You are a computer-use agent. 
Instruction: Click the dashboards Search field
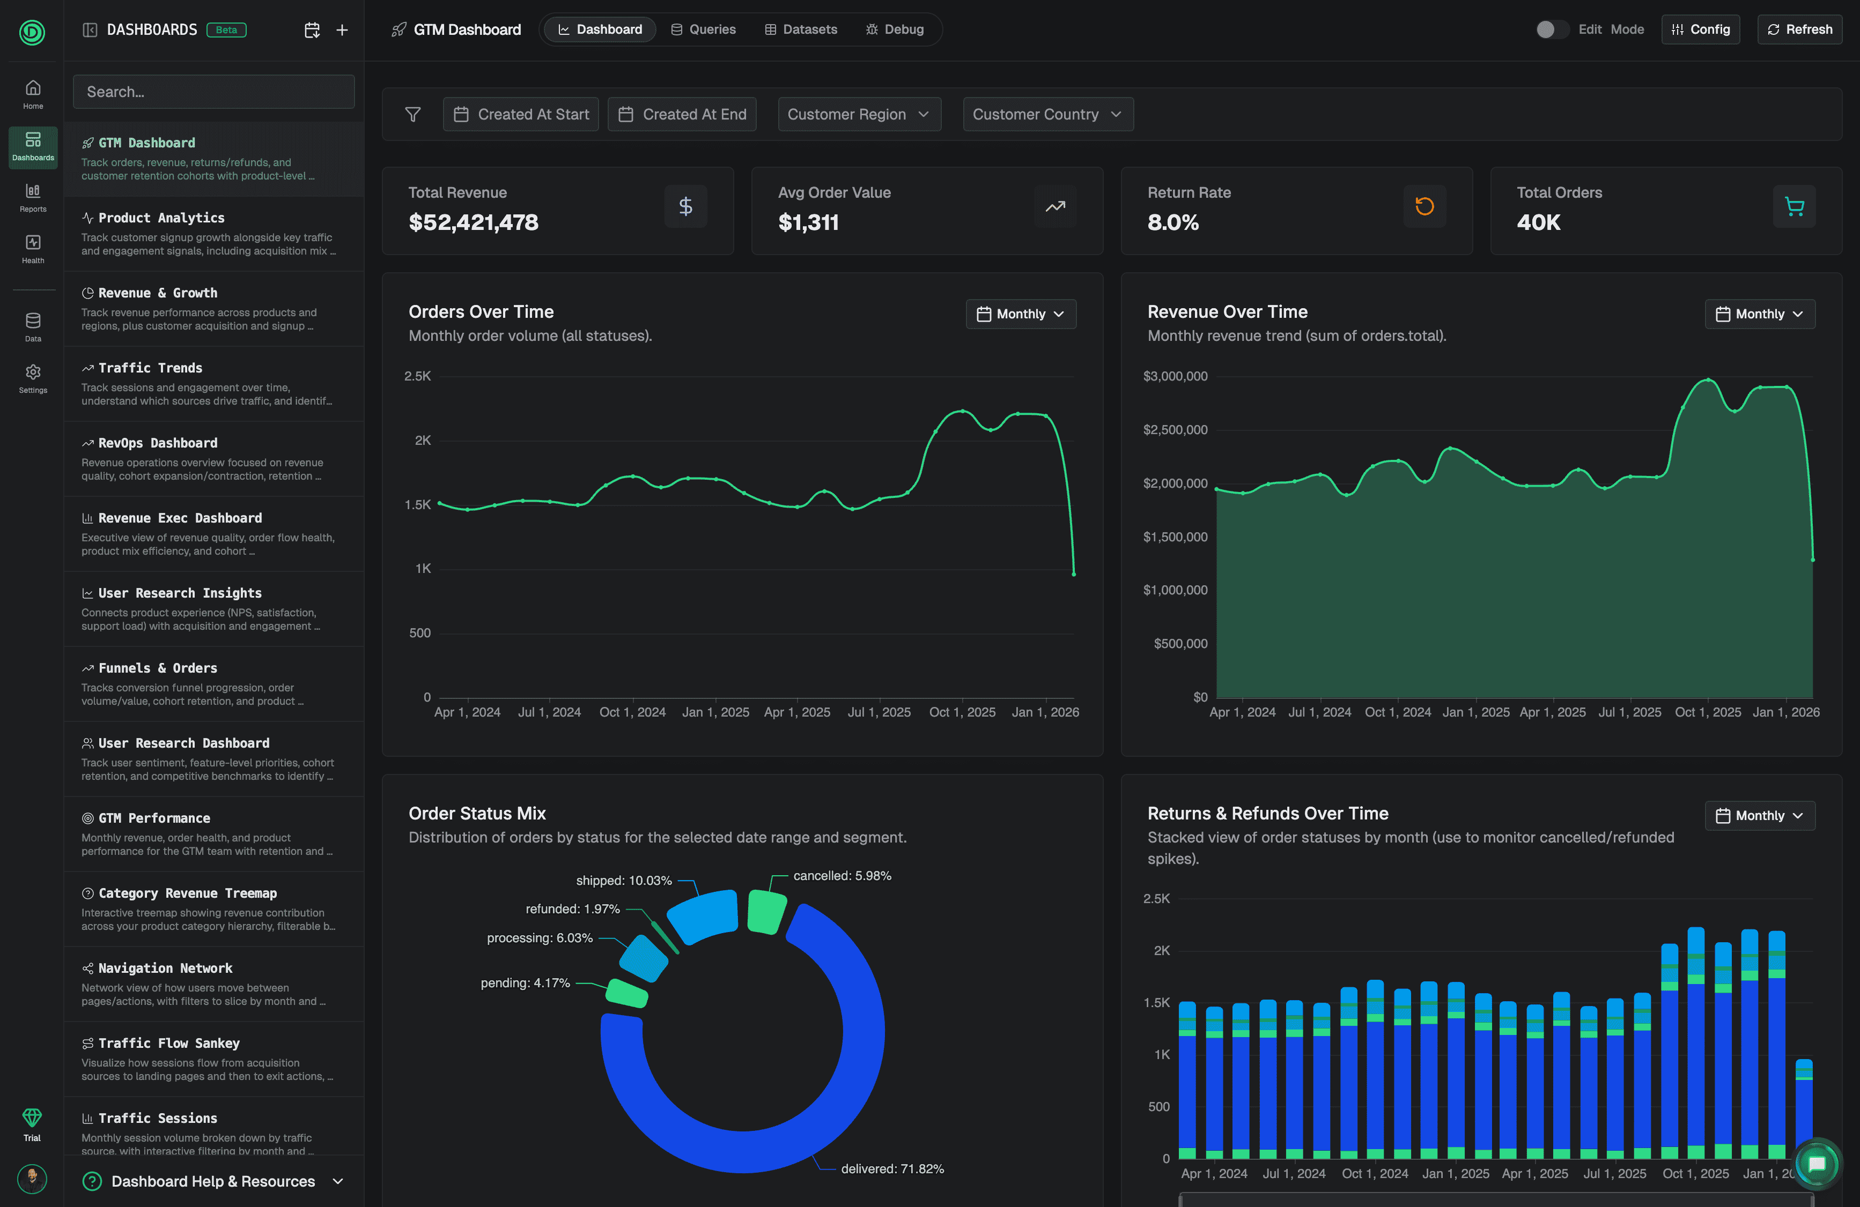(x=212, y=92)
